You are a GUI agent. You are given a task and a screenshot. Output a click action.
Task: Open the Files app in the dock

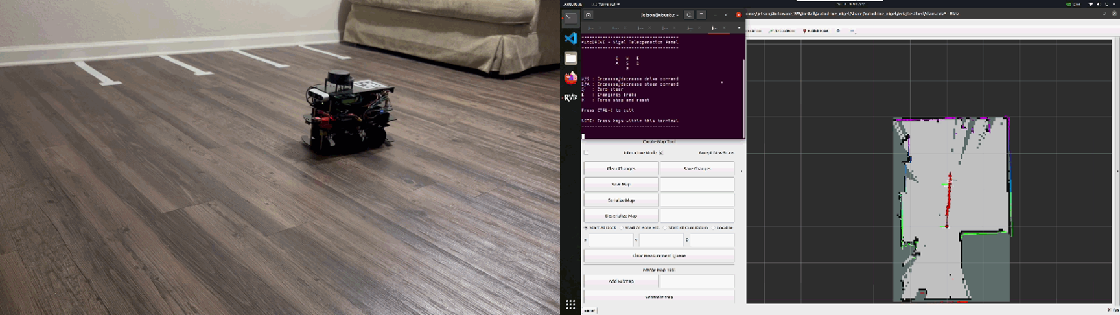coord(570,58)
